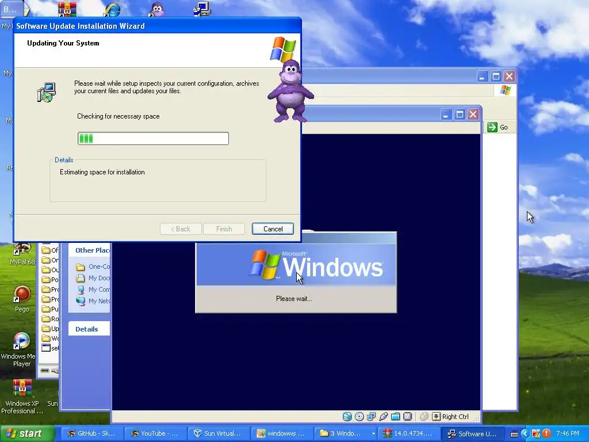Open One-Co... folder link in Other Places

(x=93, y=266)
